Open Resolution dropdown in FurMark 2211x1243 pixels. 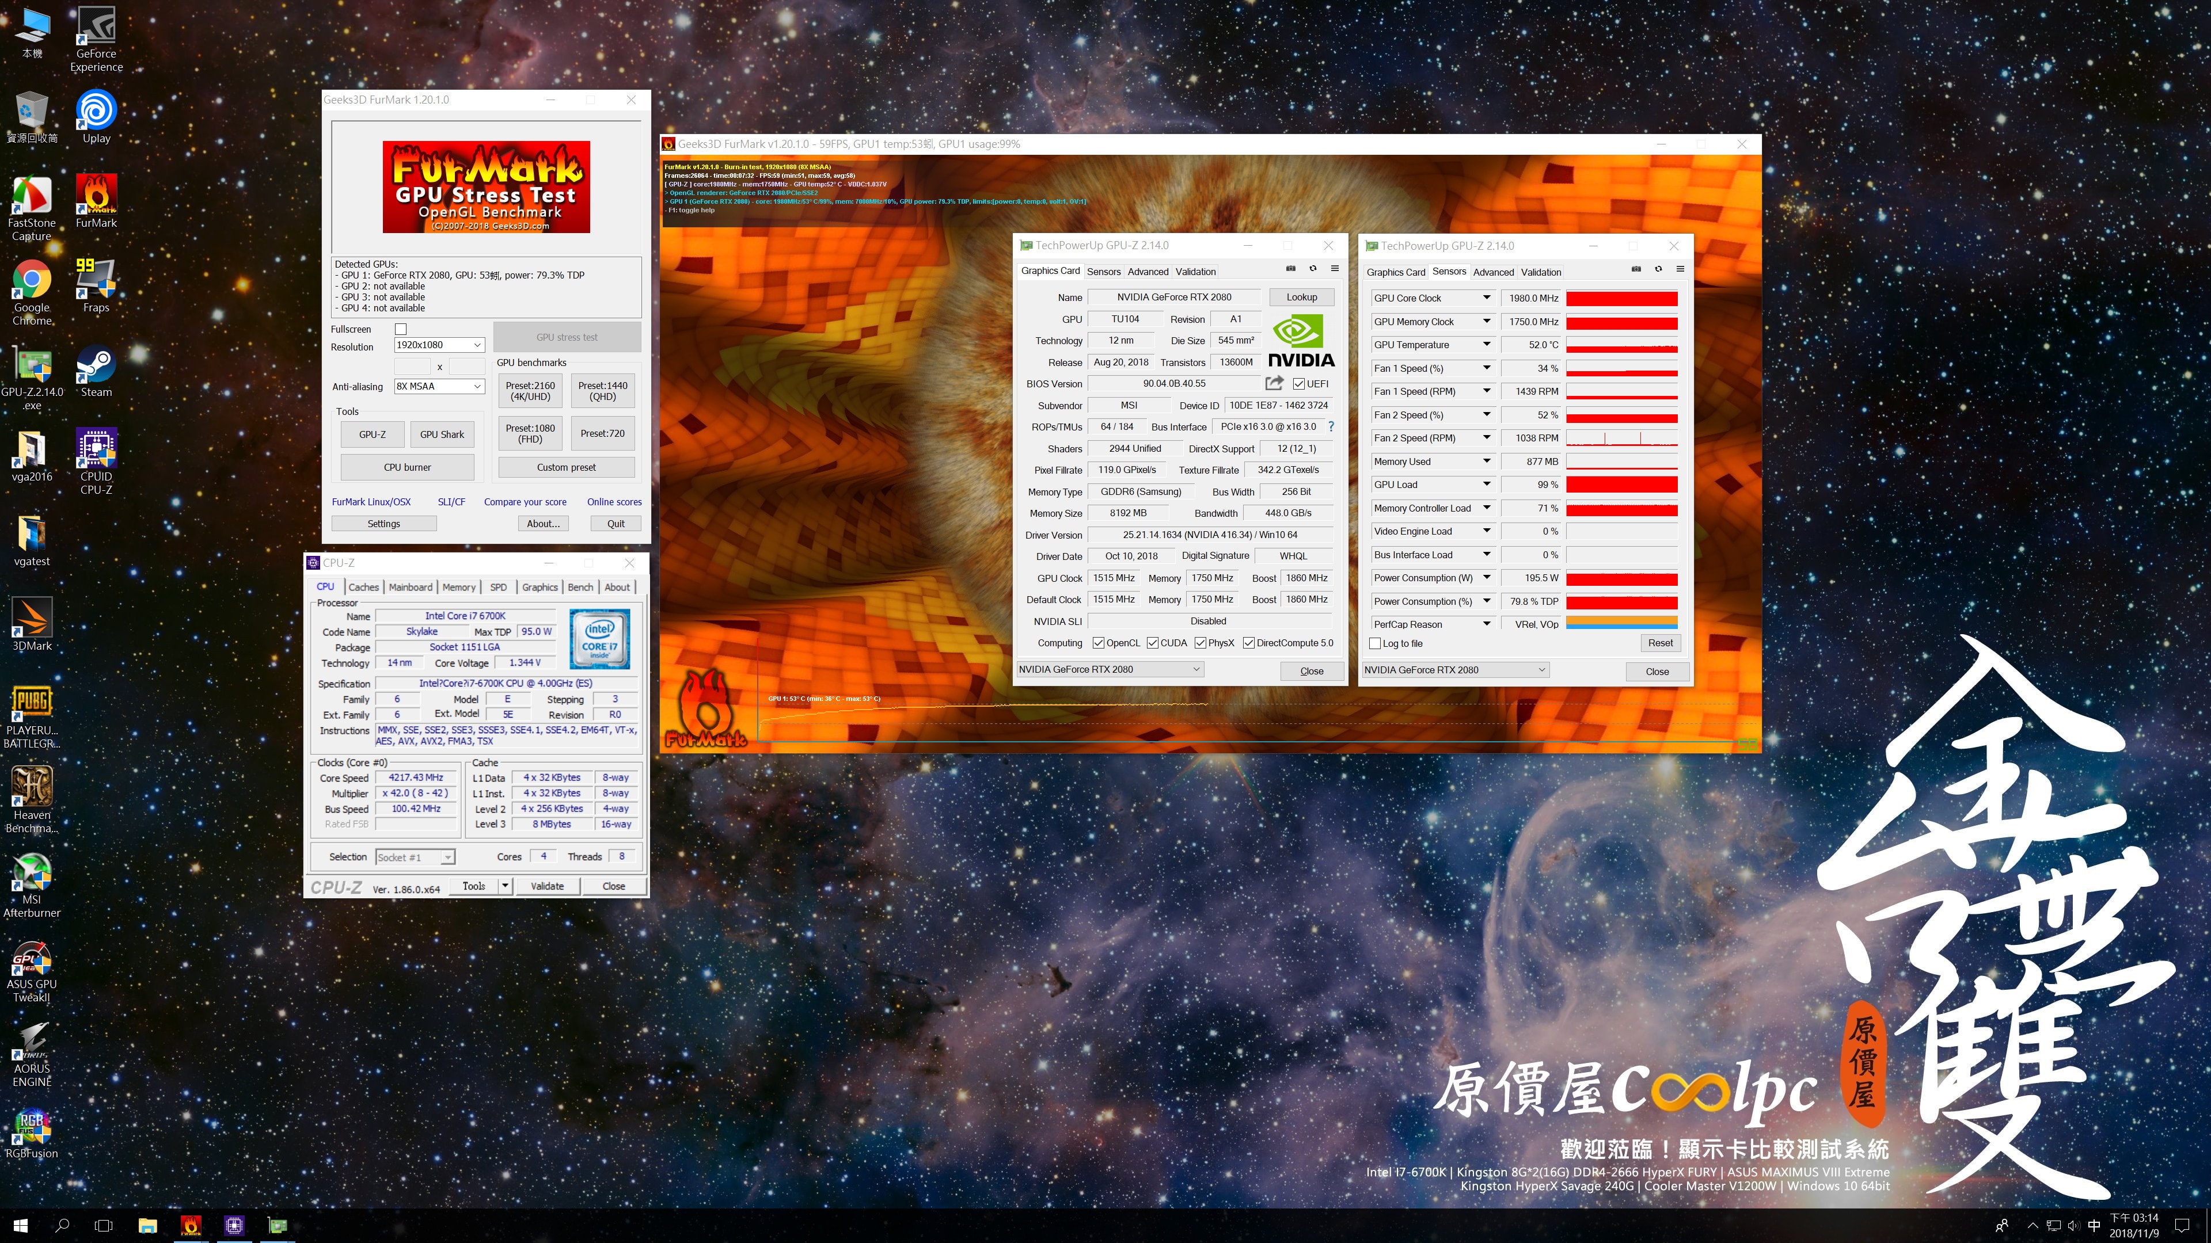[439, 345]
